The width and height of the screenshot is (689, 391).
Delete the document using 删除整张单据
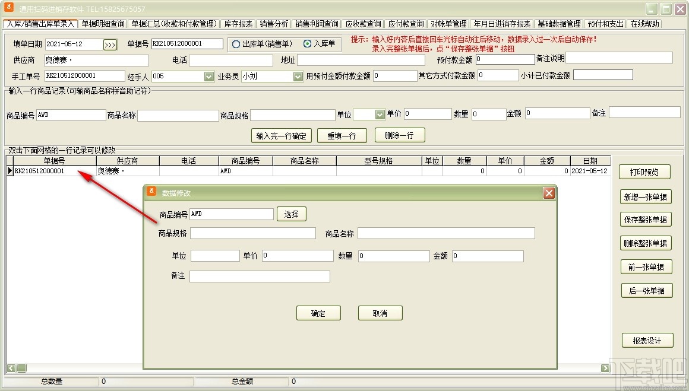(646, 243)
